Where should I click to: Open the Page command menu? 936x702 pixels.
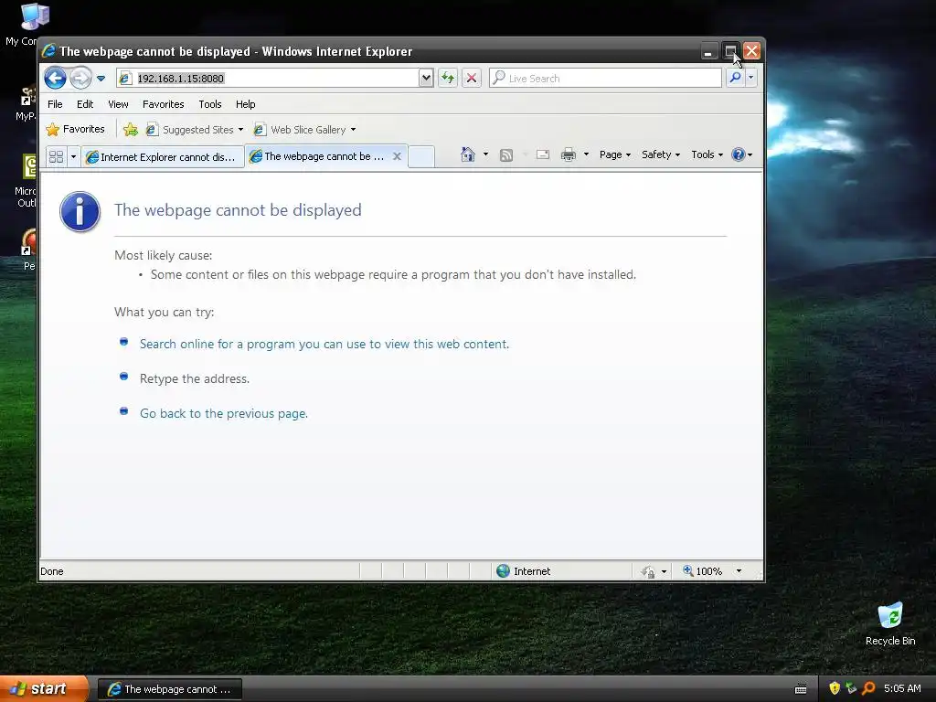tap(615, 154)
